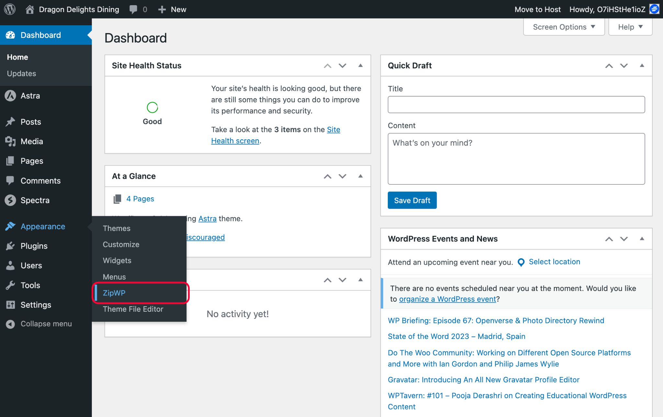Click the Collapse menu arrow icon
This screenshot has height=417, width=663.
(x=10, y=324)
